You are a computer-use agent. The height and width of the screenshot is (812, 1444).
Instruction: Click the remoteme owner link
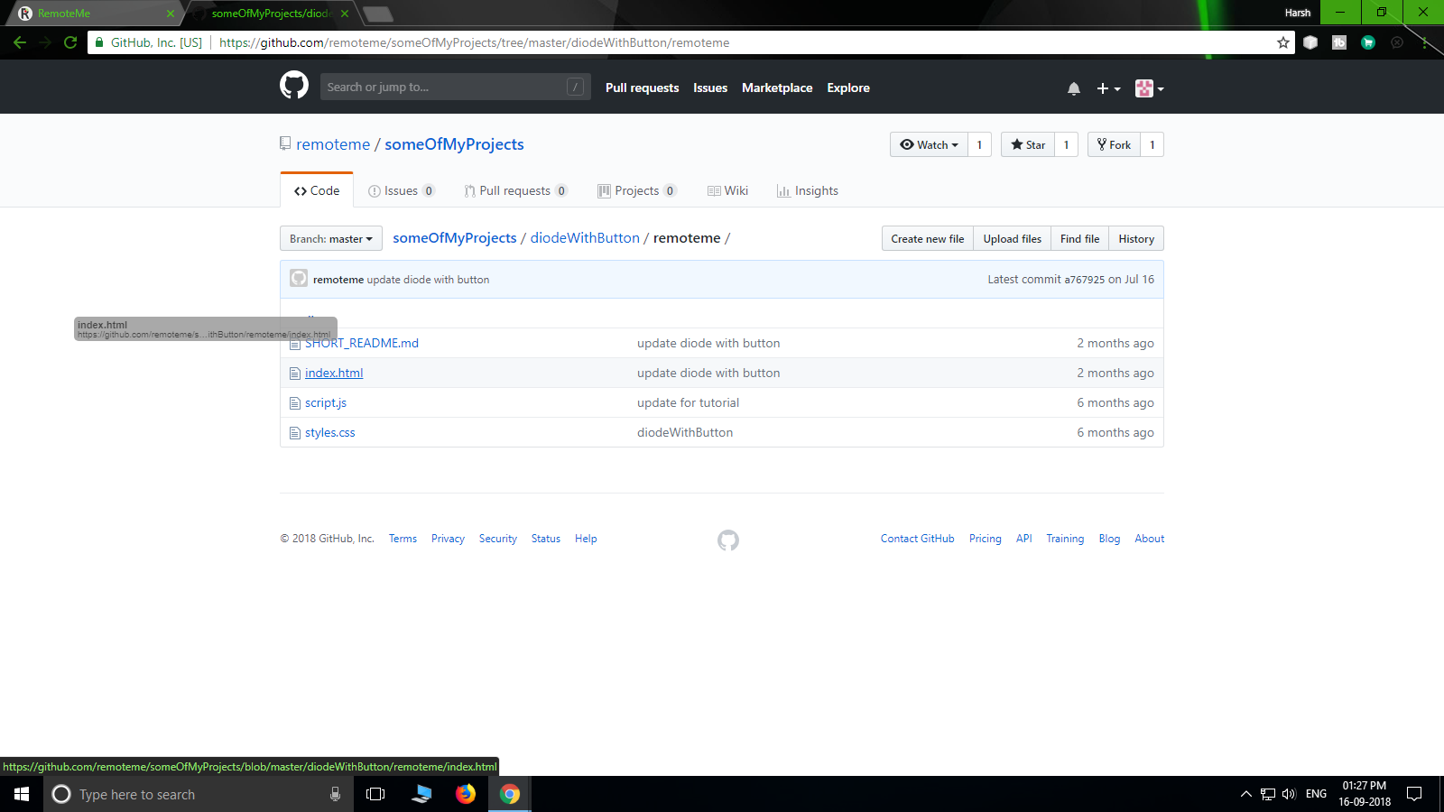coord(333,144)
